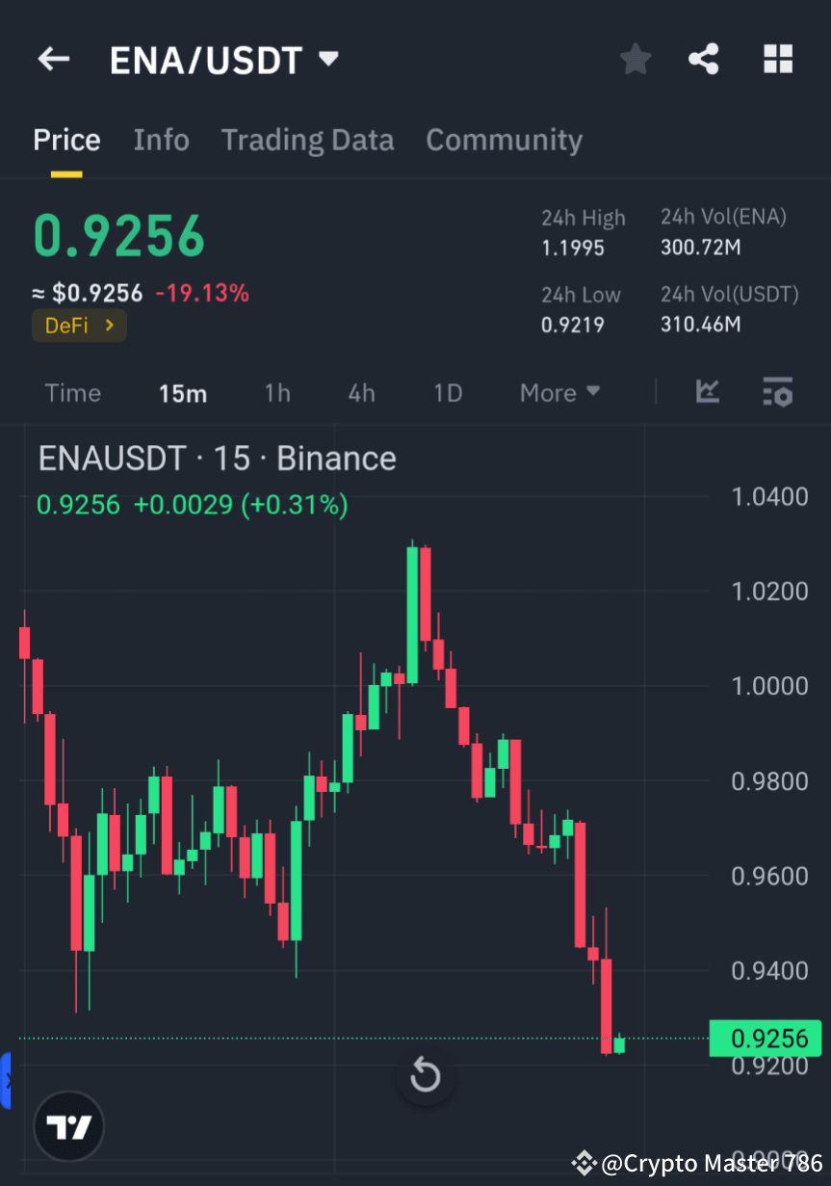Open chart settings via the gear-list icon
The image size is (831, 1186).
(x=777, y=392)
